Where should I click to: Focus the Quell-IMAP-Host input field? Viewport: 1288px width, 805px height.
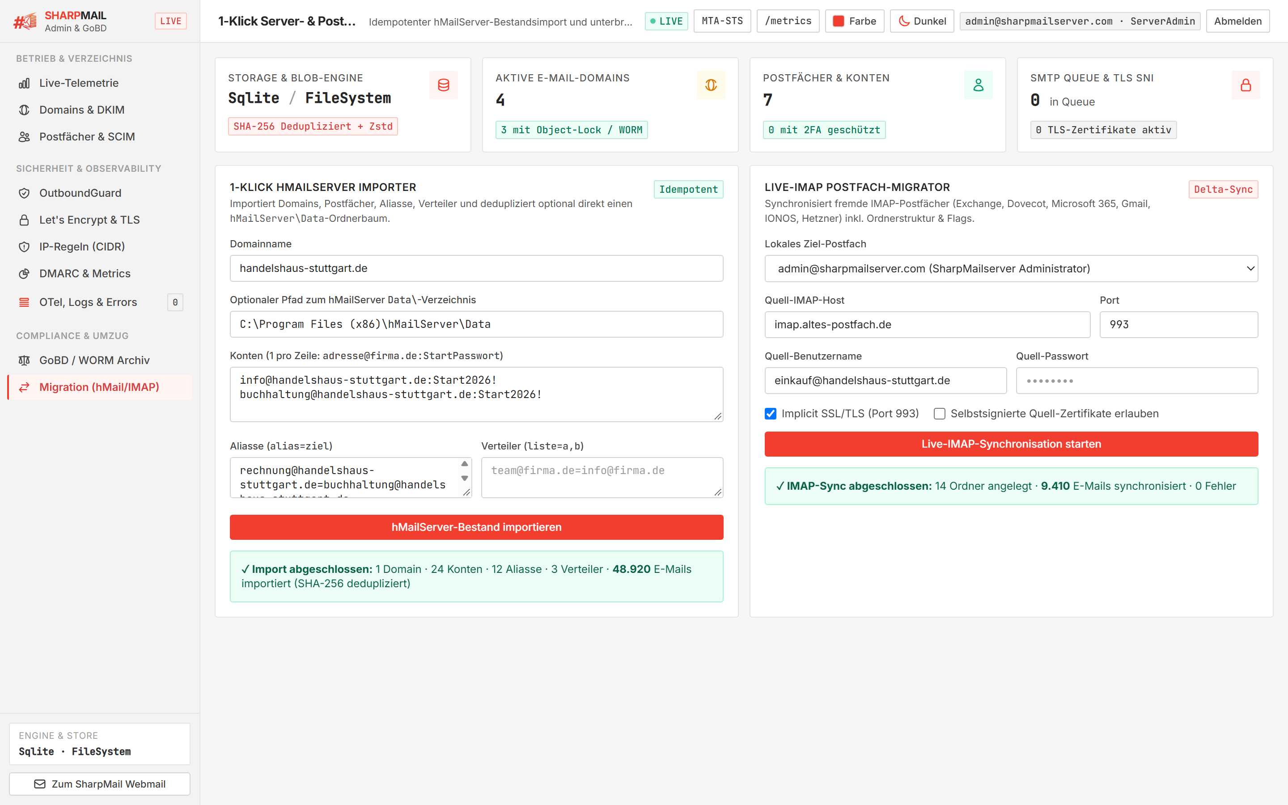point(927,325)
